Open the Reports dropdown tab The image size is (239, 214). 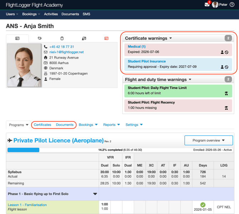(111, 125)
